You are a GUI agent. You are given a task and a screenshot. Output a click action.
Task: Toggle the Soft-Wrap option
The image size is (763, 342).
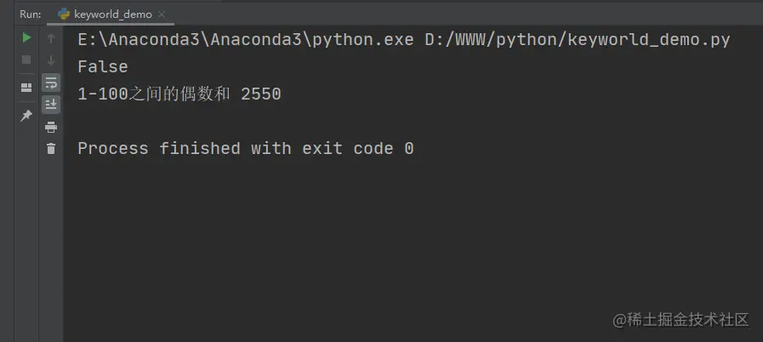51,83
